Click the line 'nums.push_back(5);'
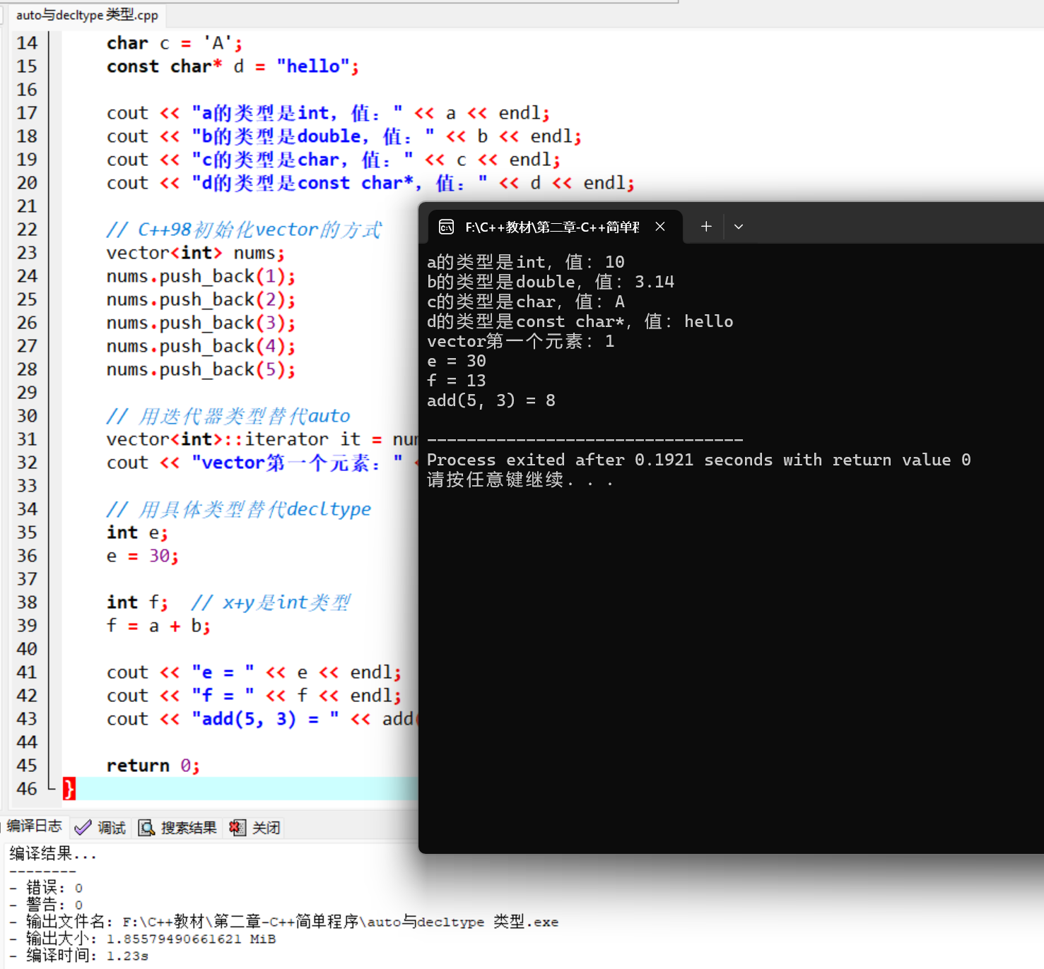 tap(201, 369)
